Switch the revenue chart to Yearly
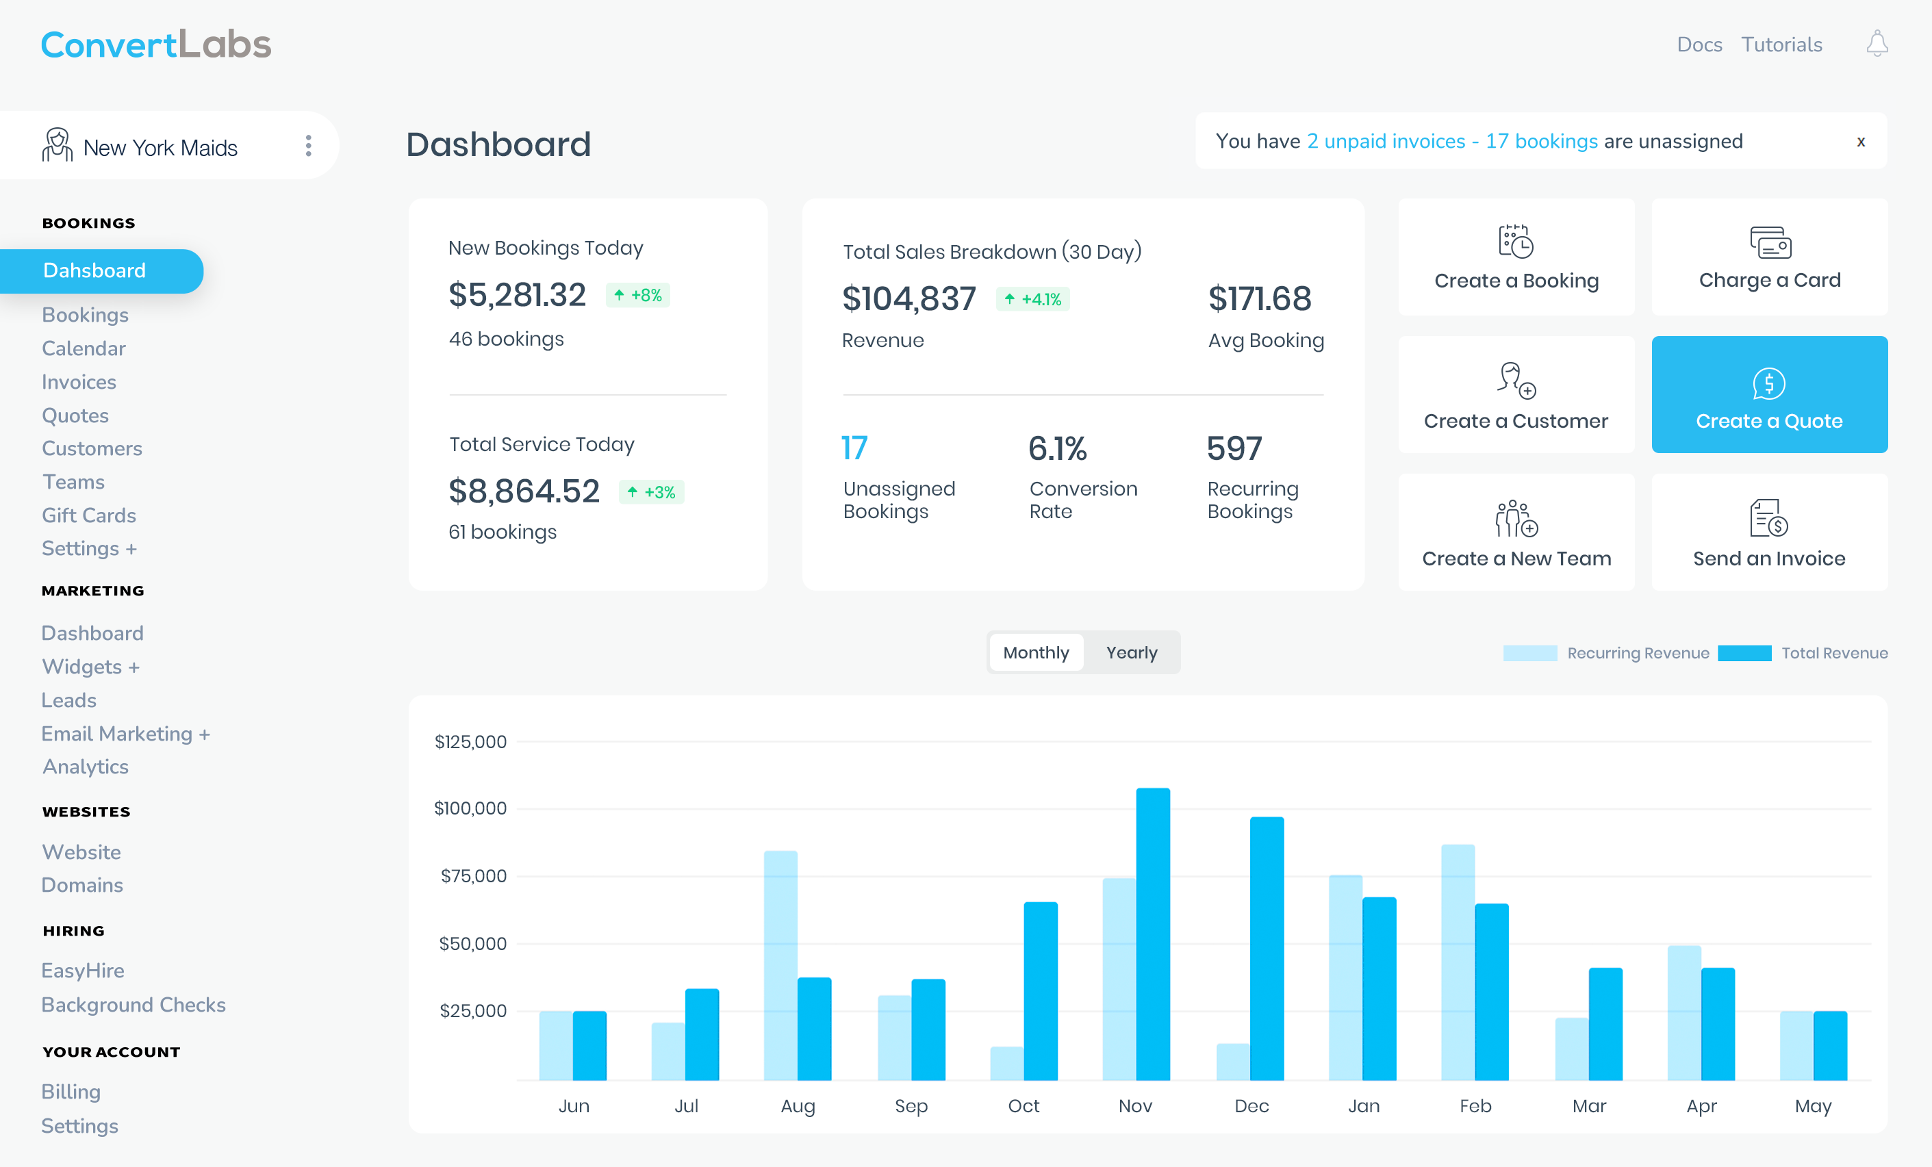Screen dimensions: 1932x1167 [1132, 652]
